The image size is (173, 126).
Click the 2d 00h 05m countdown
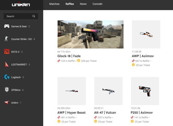[64, 108]
